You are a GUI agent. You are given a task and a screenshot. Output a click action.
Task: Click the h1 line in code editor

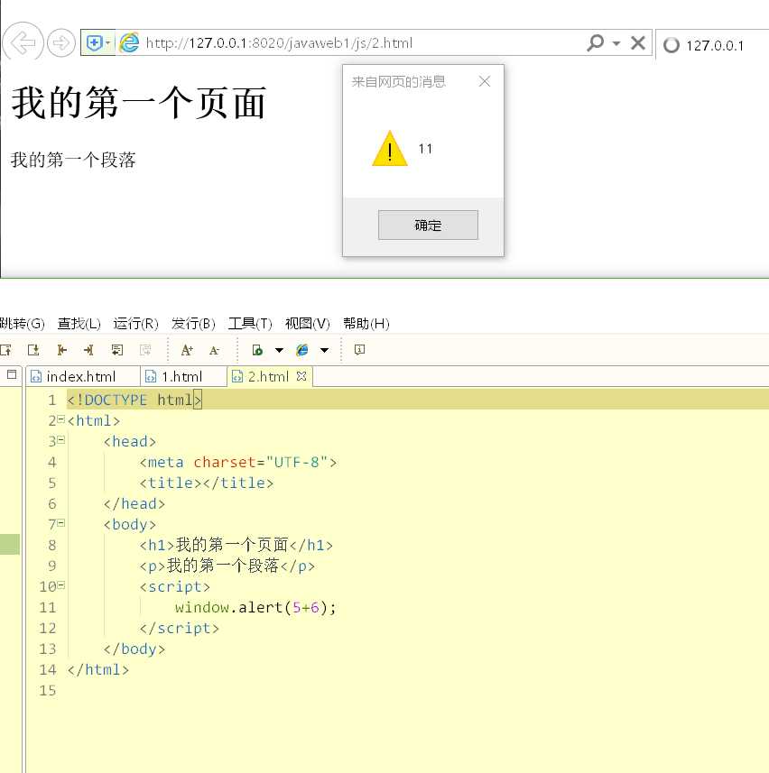(236, 545)
